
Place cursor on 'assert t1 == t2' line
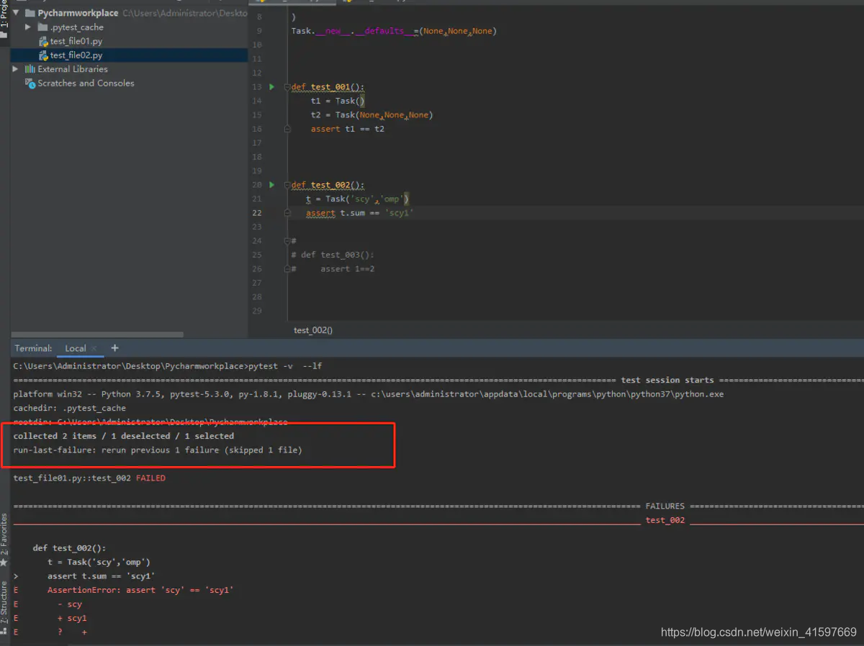click(x=348, y=129)
